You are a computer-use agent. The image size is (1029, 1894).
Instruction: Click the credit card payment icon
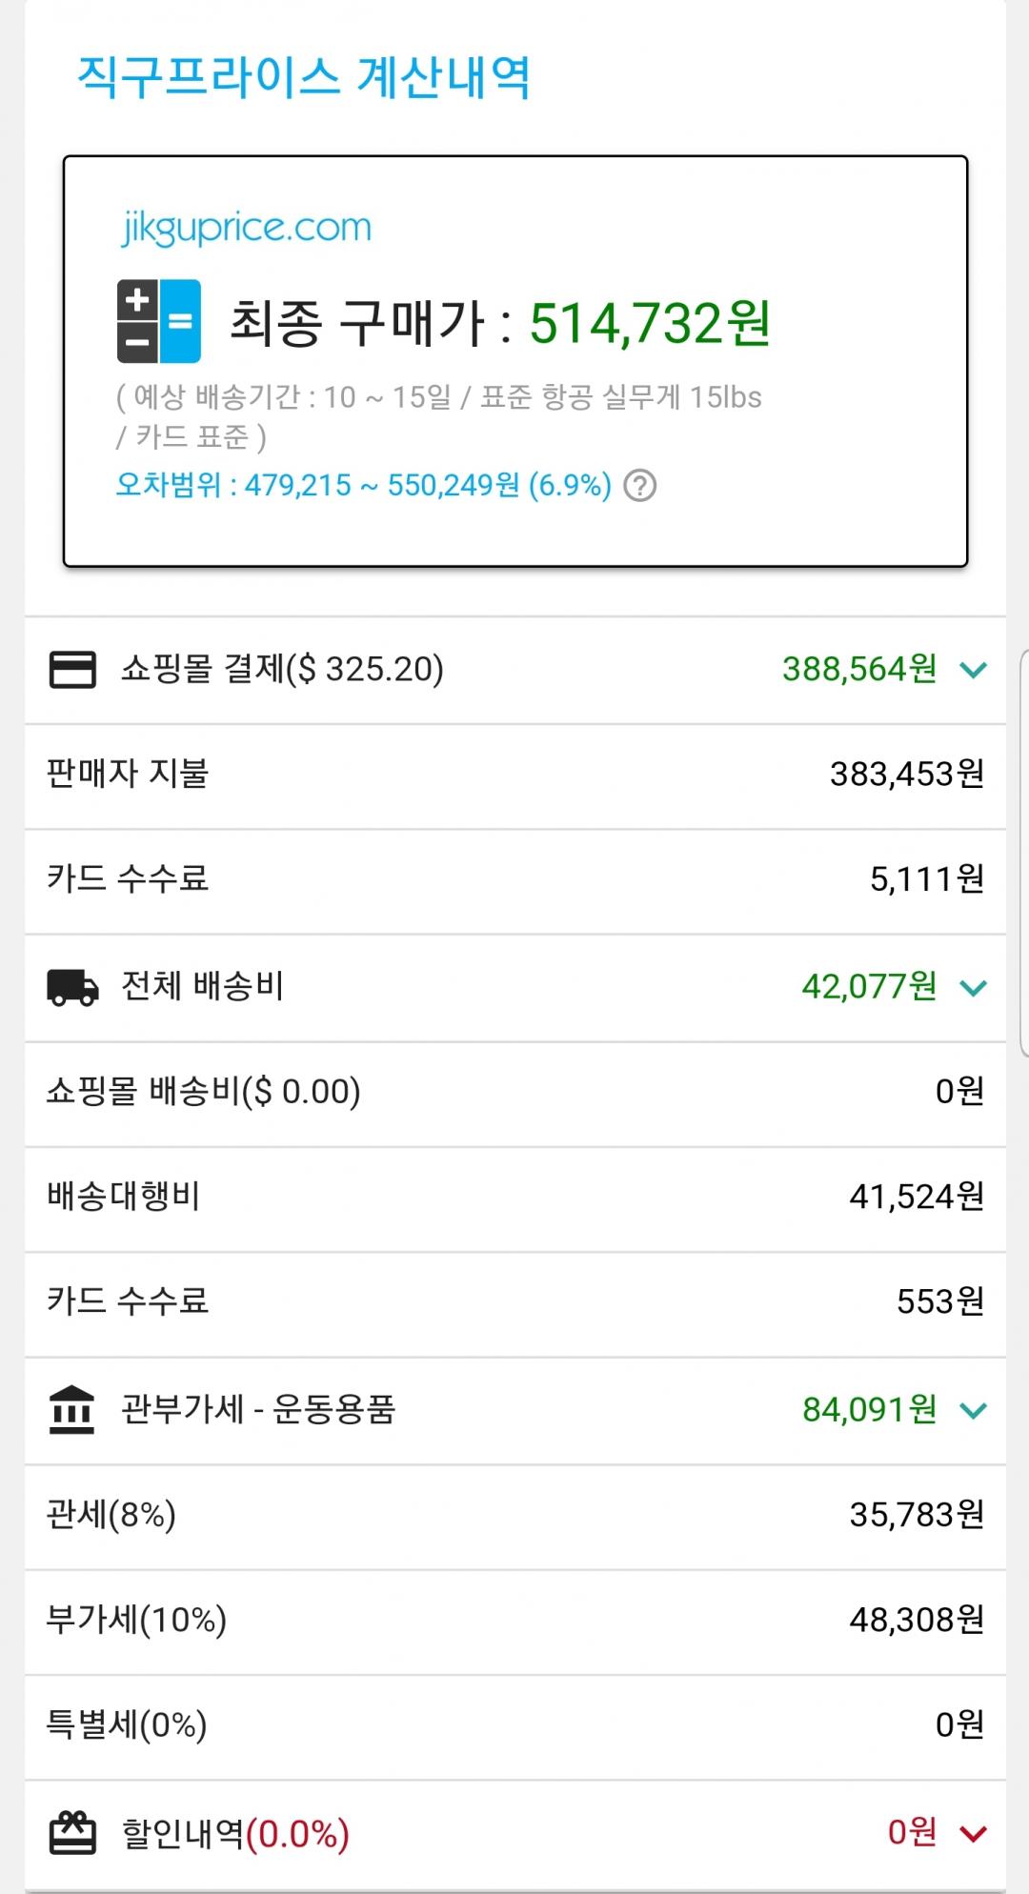pyautogui.click(x=72, y=669)
